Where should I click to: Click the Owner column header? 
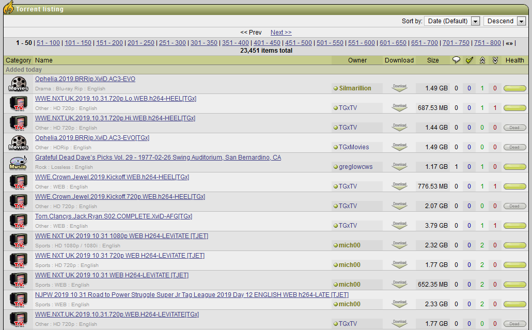point(357,60)
